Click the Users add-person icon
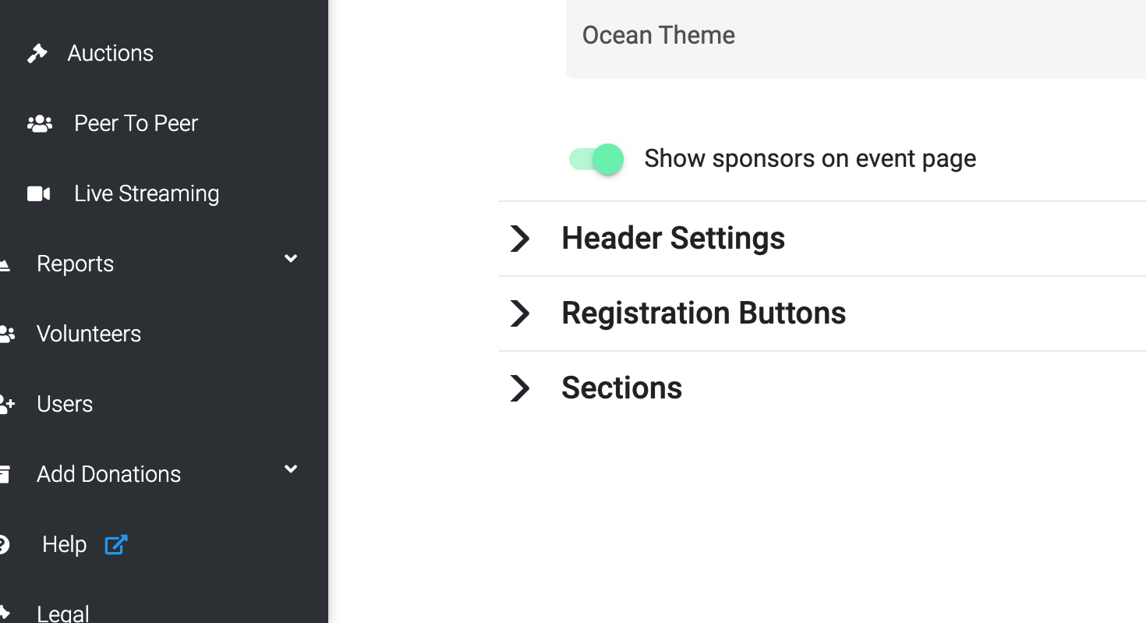This screenshot has height=623, width=1146. 7,404
